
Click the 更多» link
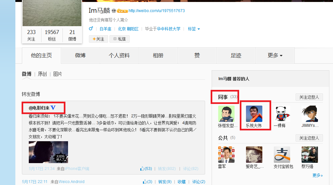click(x=318, y=175)
